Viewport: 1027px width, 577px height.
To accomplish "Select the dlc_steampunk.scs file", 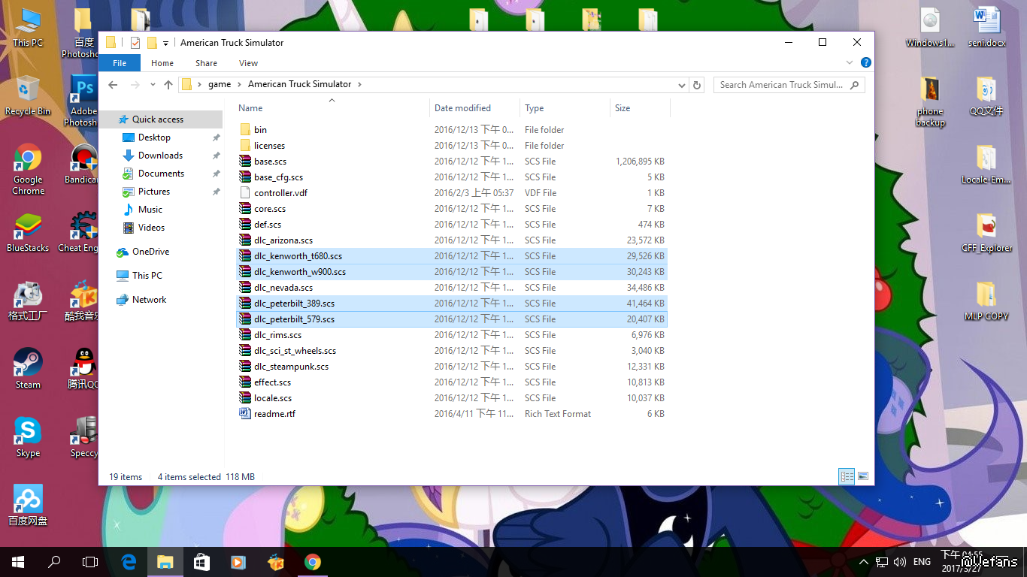I will click(452, 367).
